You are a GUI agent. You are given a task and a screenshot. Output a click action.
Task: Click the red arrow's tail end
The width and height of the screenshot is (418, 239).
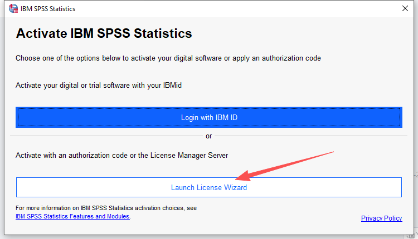tap(332, 152)
